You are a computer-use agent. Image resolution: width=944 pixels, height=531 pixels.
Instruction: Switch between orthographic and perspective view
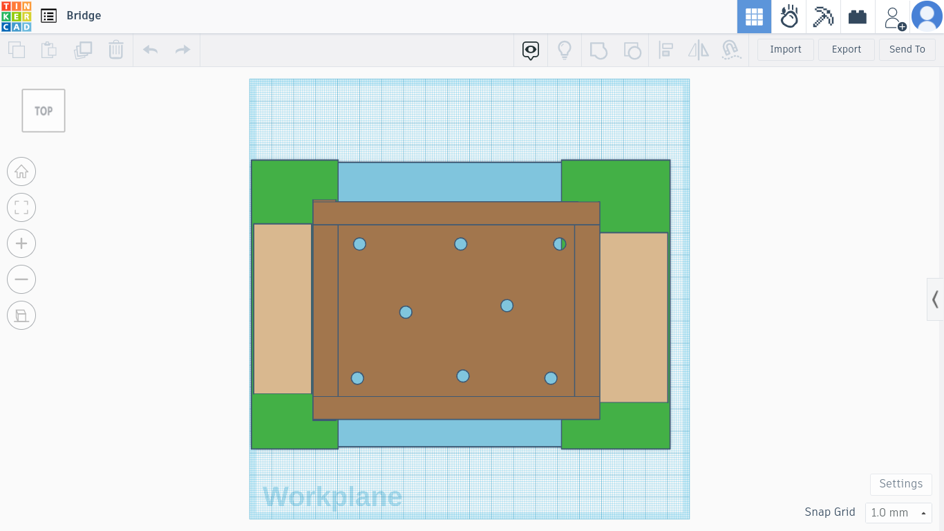click(x=21, y=315)
